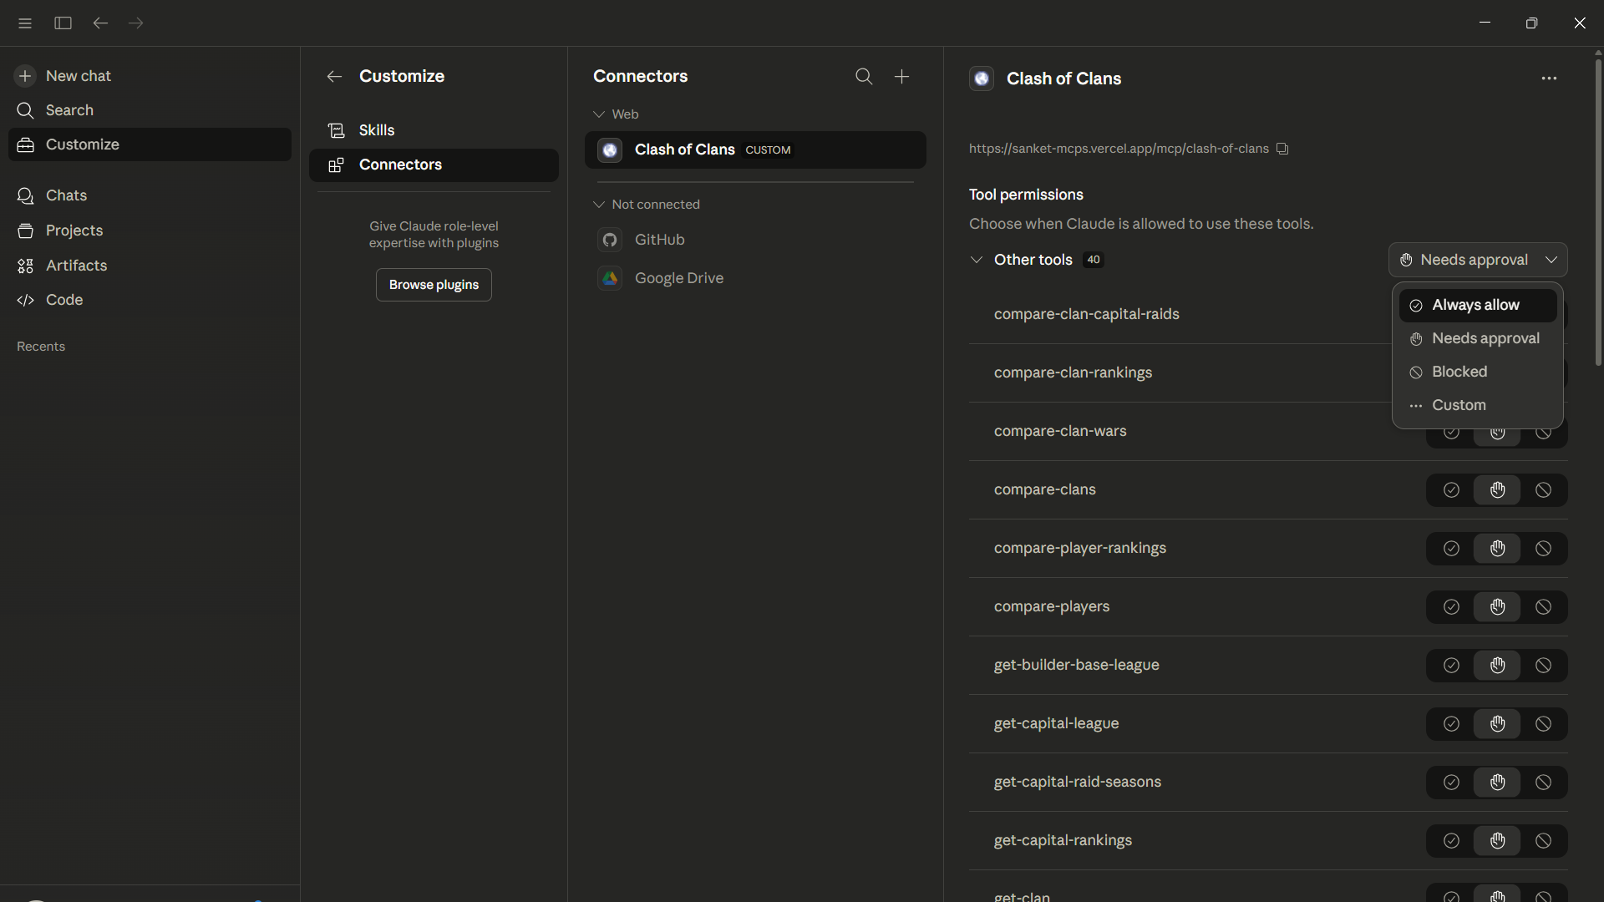Open Search in the sidebar

150,110
